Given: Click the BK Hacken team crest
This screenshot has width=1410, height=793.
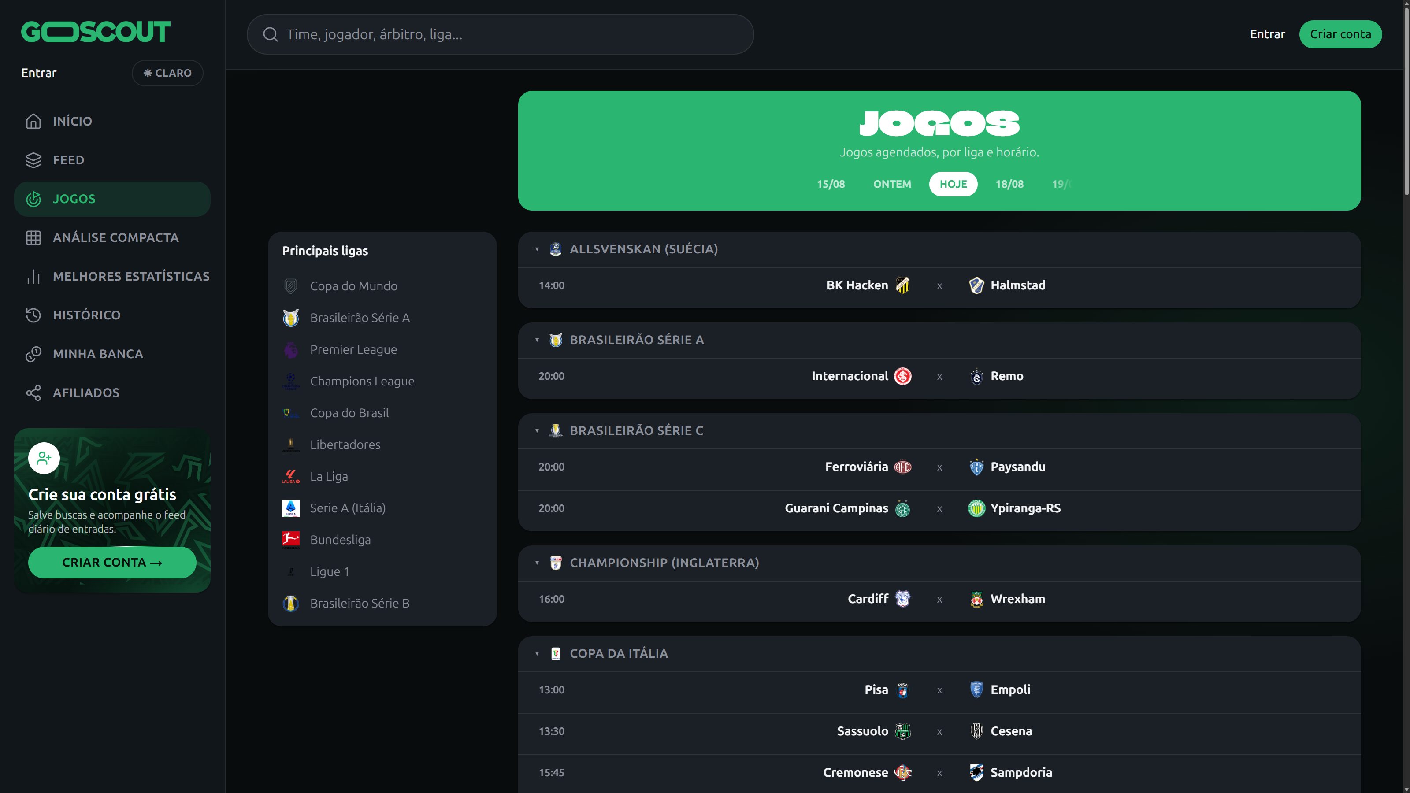Looking at the screenshot, I should (x=902, y=285).
